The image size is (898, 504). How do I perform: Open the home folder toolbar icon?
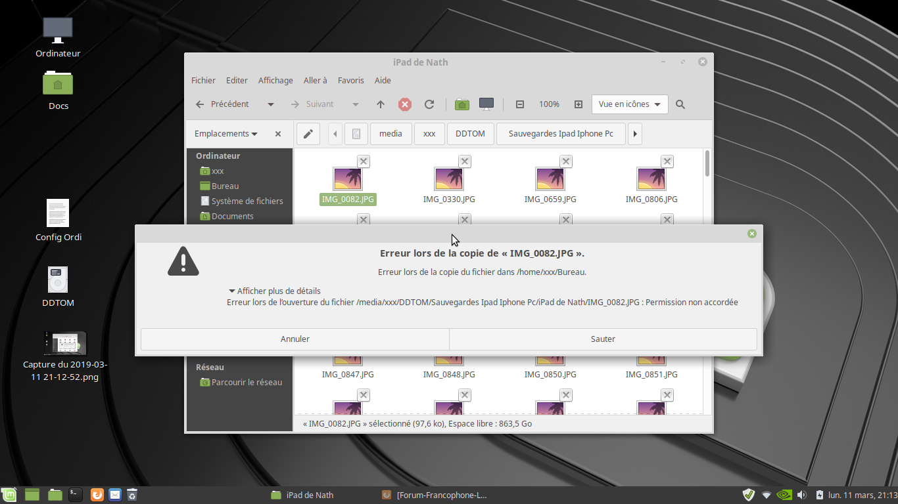coord(462,104)
